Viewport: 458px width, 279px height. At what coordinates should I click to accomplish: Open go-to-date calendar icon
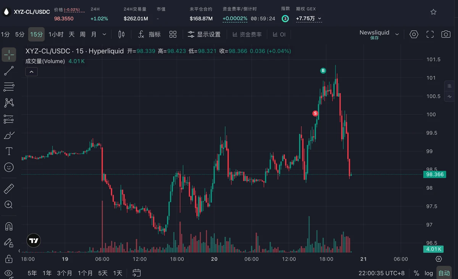click(x=137, y=273)
